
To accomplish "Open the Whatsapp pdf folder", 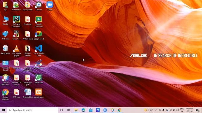I will point(27,80).
